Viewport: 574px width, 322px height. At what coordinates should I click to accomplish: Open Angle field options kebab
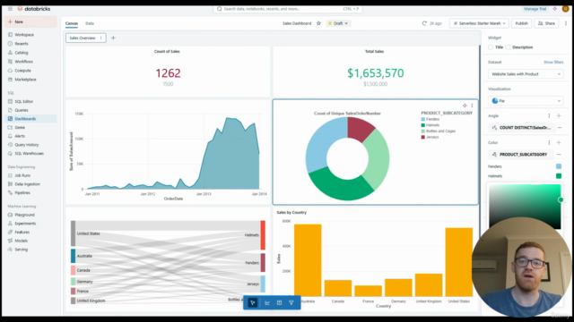(549, 115)
